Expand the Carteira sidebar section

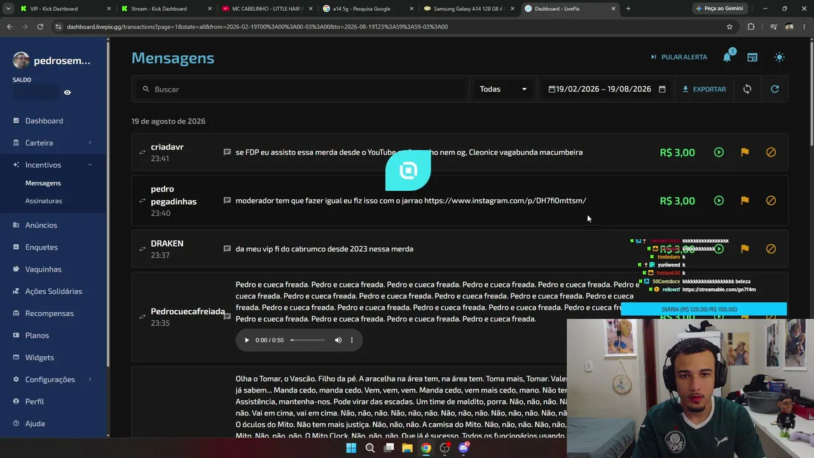click(53, 143)
